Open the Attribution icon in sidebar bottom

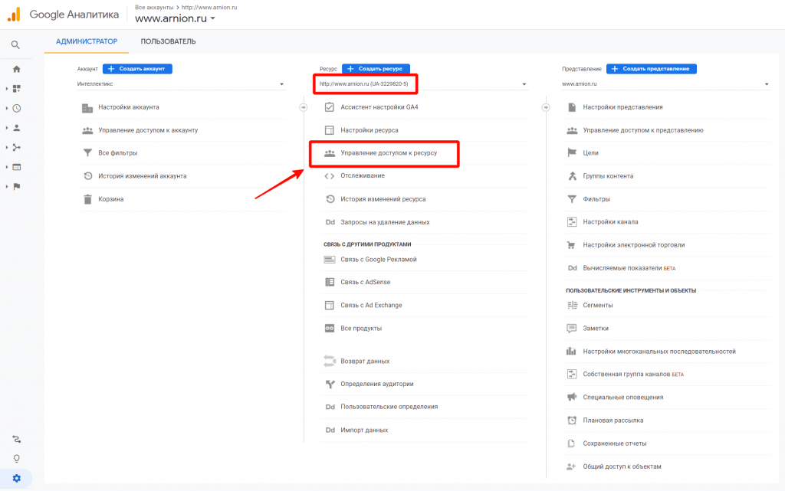(17, 440)
